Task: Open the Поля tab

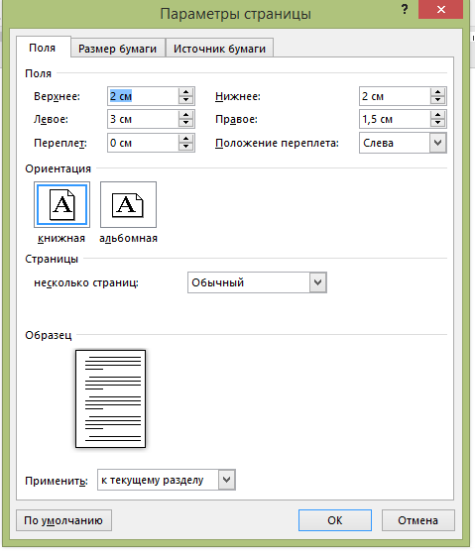Action: [x=43, y=48]
